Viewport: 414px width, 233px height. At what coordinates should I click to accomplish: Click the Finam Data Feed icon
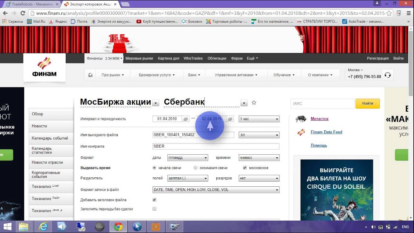[301, 132]
